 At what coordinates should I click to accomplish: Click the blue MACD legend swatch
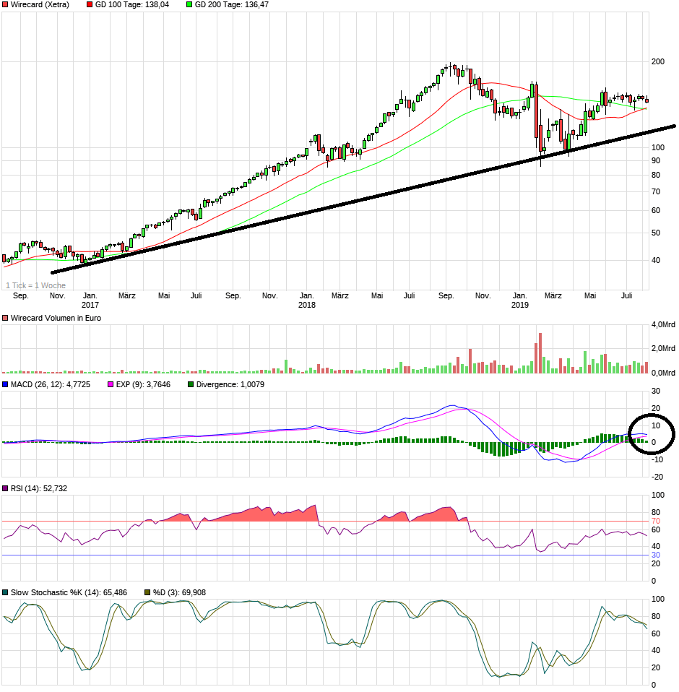[5, 385]
